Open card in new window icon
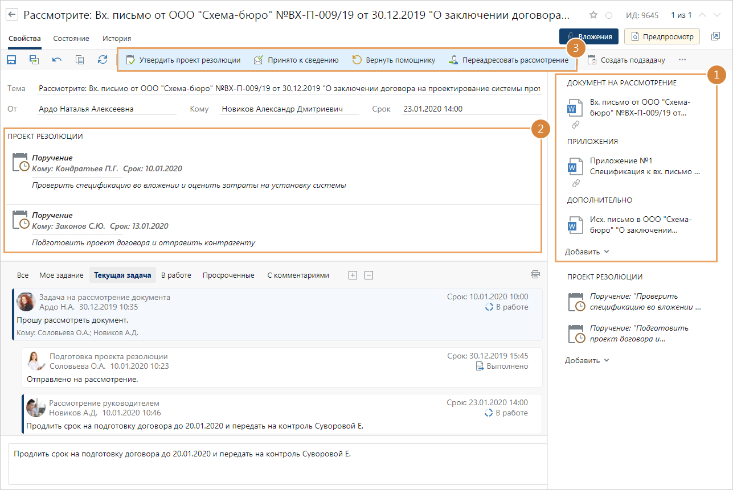 tap(715, 36)
